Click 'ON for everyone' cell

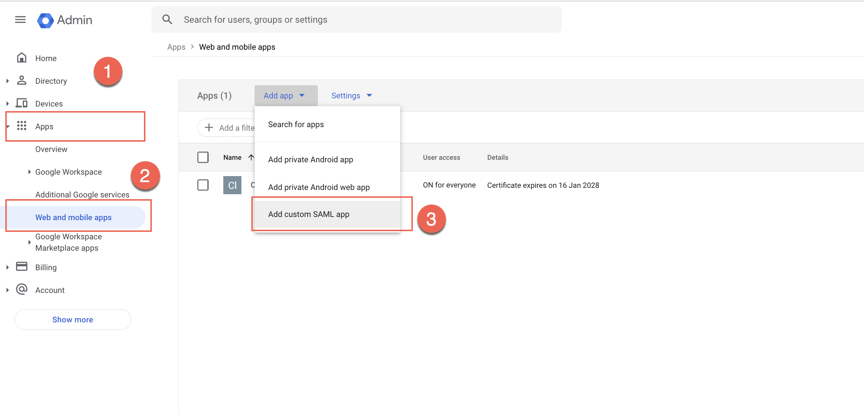[x=449, y=185]
